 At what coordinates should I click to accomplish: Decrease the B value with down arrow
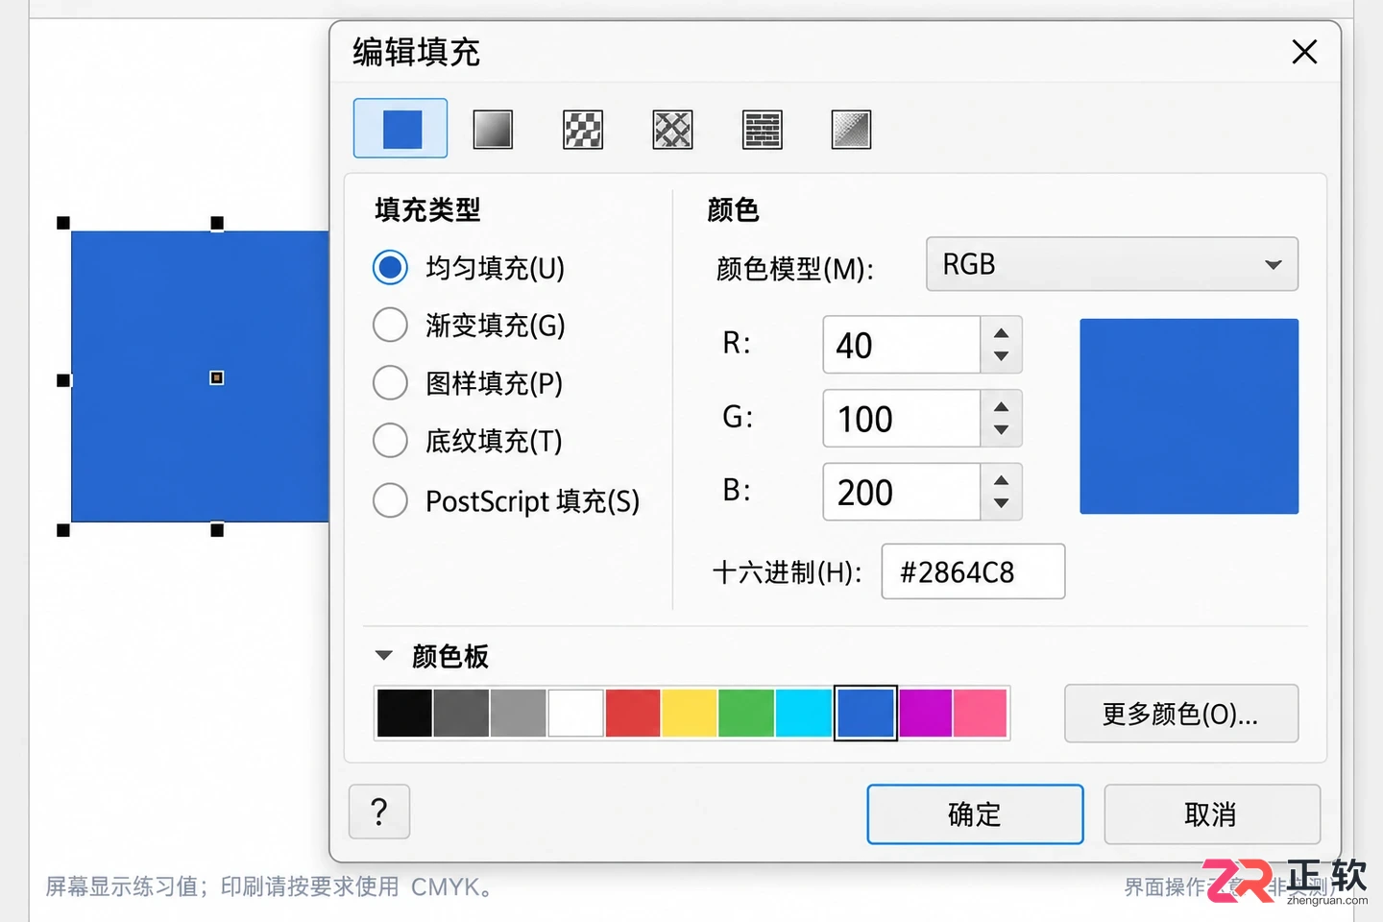pyautogui.click(x=1002, y=504)
